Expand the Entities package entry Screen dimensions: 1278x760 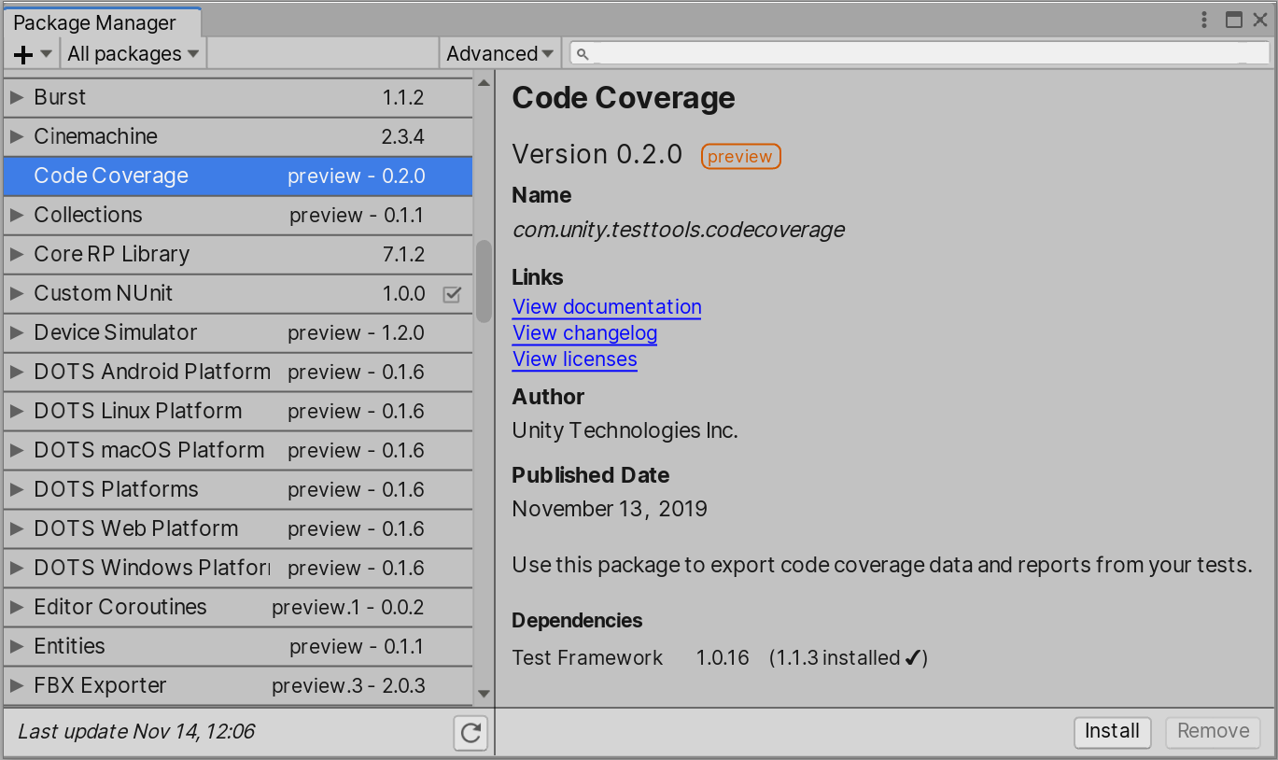(x=17, y=646)
